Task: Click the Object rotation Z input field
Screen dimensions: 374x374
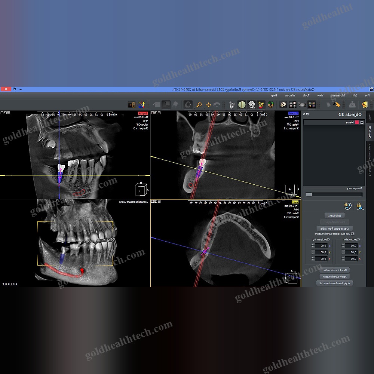Action: point(351,259)
